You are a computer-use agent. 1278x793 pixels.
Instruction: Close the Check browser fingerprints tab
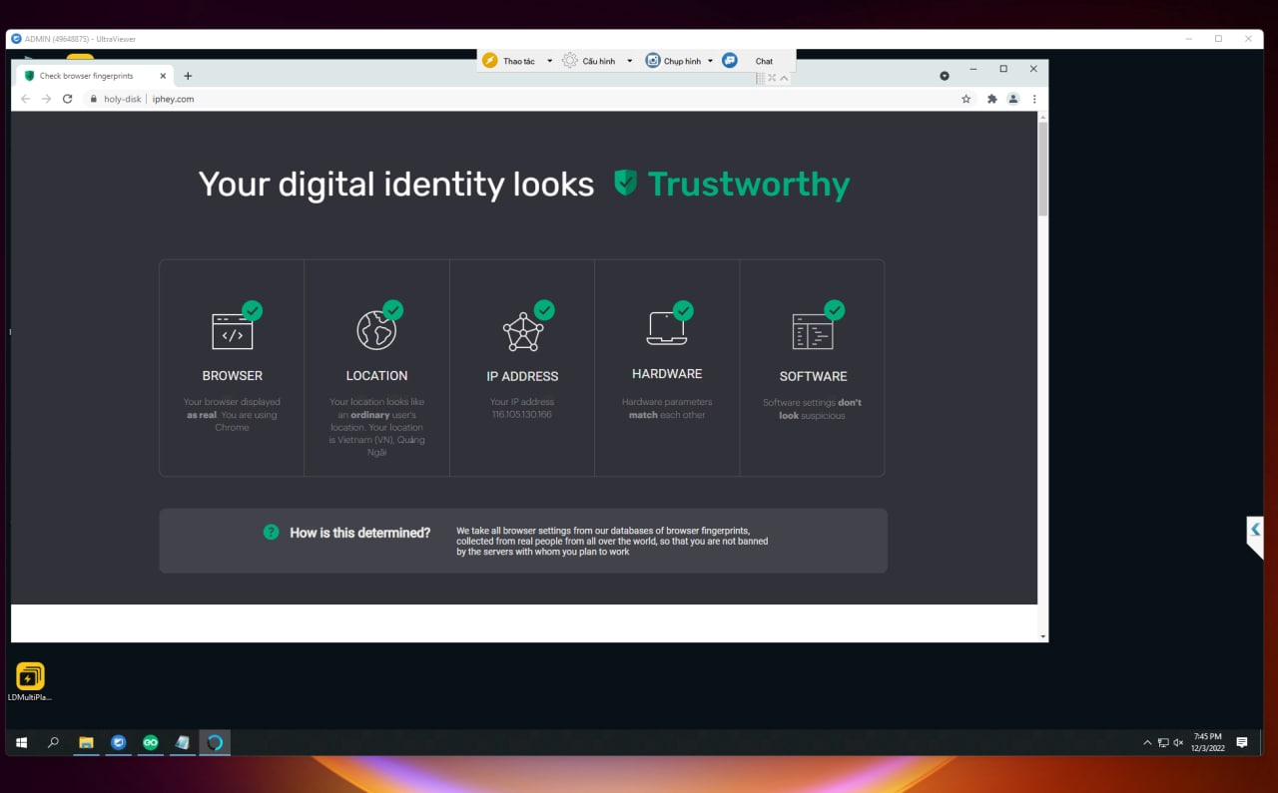[162, 76]
